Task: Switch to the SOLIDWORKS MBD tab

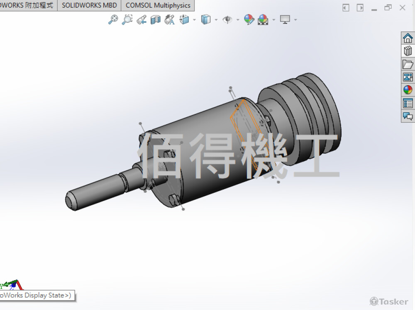Action: coord(89,5)
